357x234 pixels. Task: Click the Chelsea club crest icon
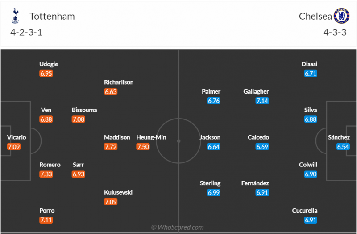[341, 16]
